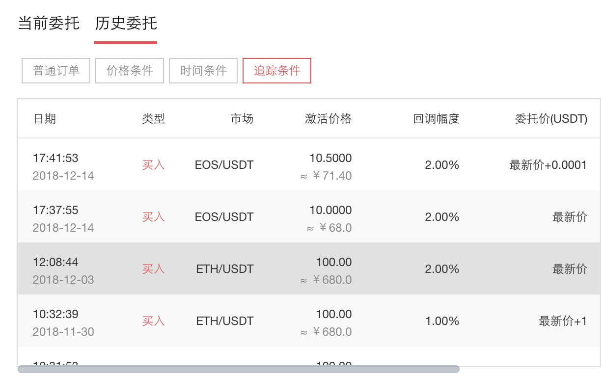
Task: Click the 回调幅度 column header
Action: 436,119
